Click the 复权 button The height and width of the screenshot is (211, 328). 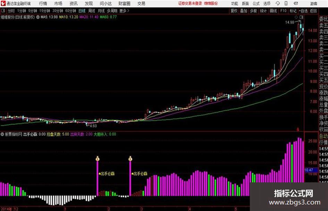point(234,11)
